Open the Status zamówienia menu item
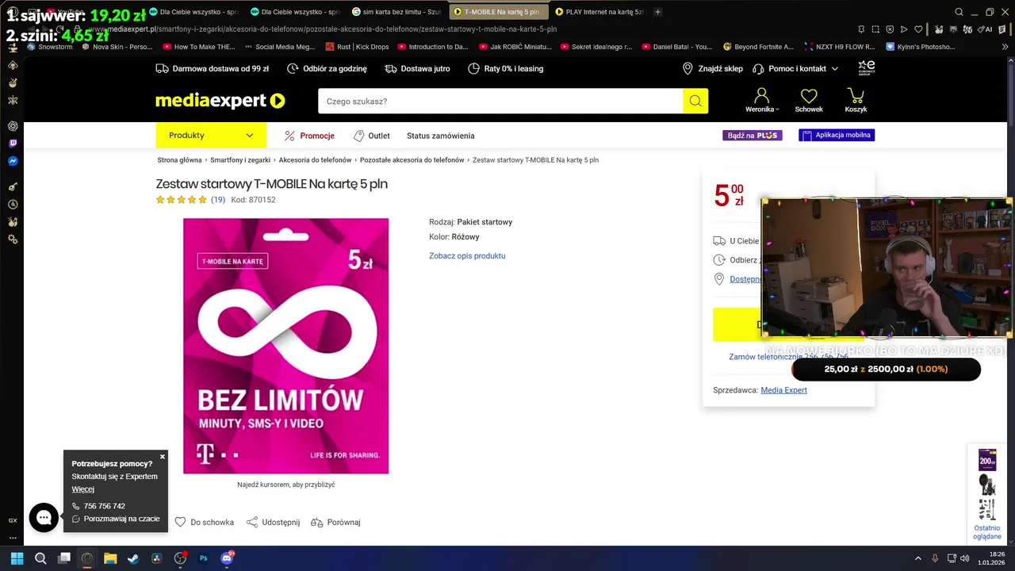Screen dimensions: 1015x571 point(440,136)
